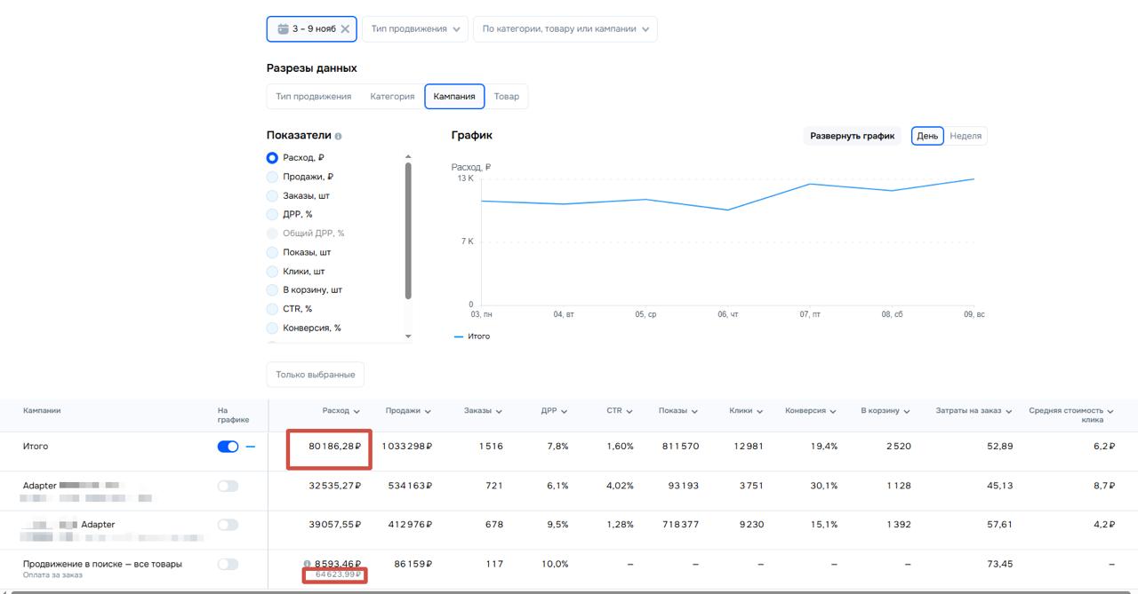The image size is (1138, 594).
Task: Sort table by Расход column arrow
Action: point(357,412)
